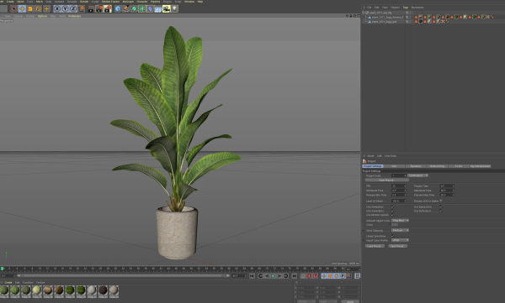
Task: Toggle the coordinate system cube icon
Action: [x=82, y=8]
